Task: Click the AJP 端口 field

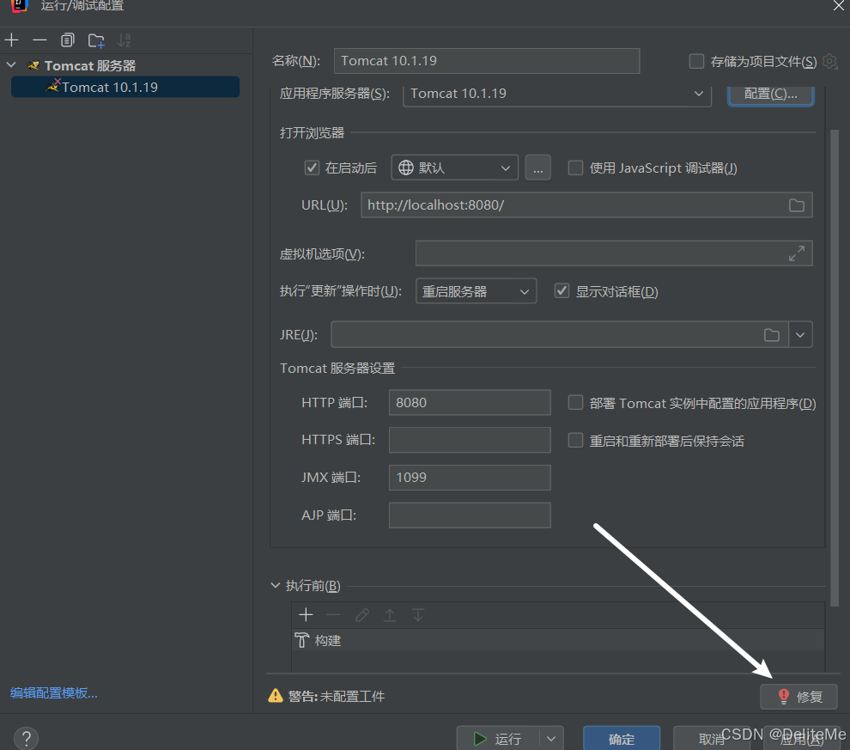Action: pyautogui.click(x=470, y=515)
